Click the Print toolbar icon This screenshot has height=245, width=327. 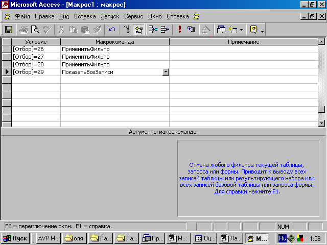[x=24, y=30]
